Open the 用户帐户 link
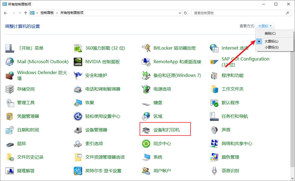Image resolution: width=295 pixels, height=181 pixels. point(162,171)
